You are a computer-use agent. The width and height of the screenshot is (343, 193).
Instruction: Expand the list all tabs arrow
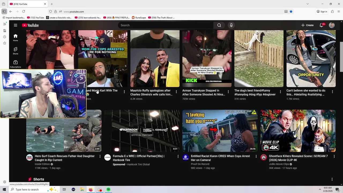point(308,4)
